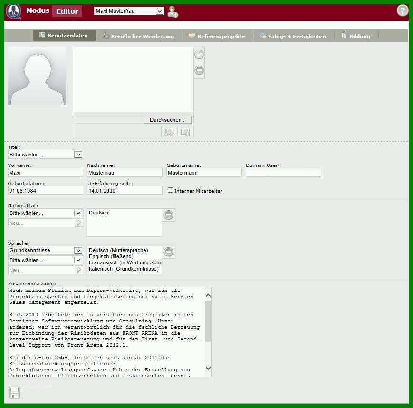413x408 pixels.
Task: Click the Zusammenfassung scrollbar thumb
Action: (x=208, y=321)
